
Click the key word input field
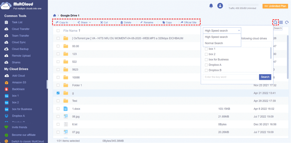[x=230, y=77]
